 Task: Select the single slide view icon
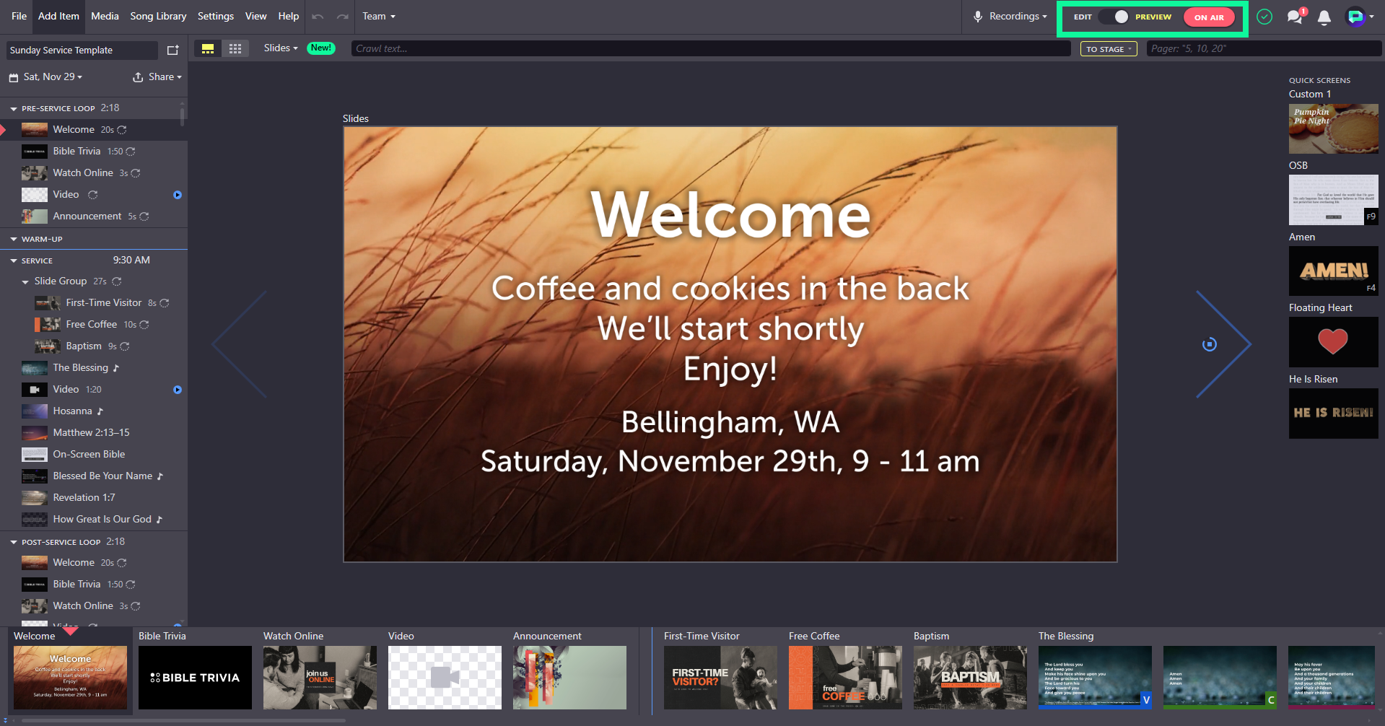point(208,48)
